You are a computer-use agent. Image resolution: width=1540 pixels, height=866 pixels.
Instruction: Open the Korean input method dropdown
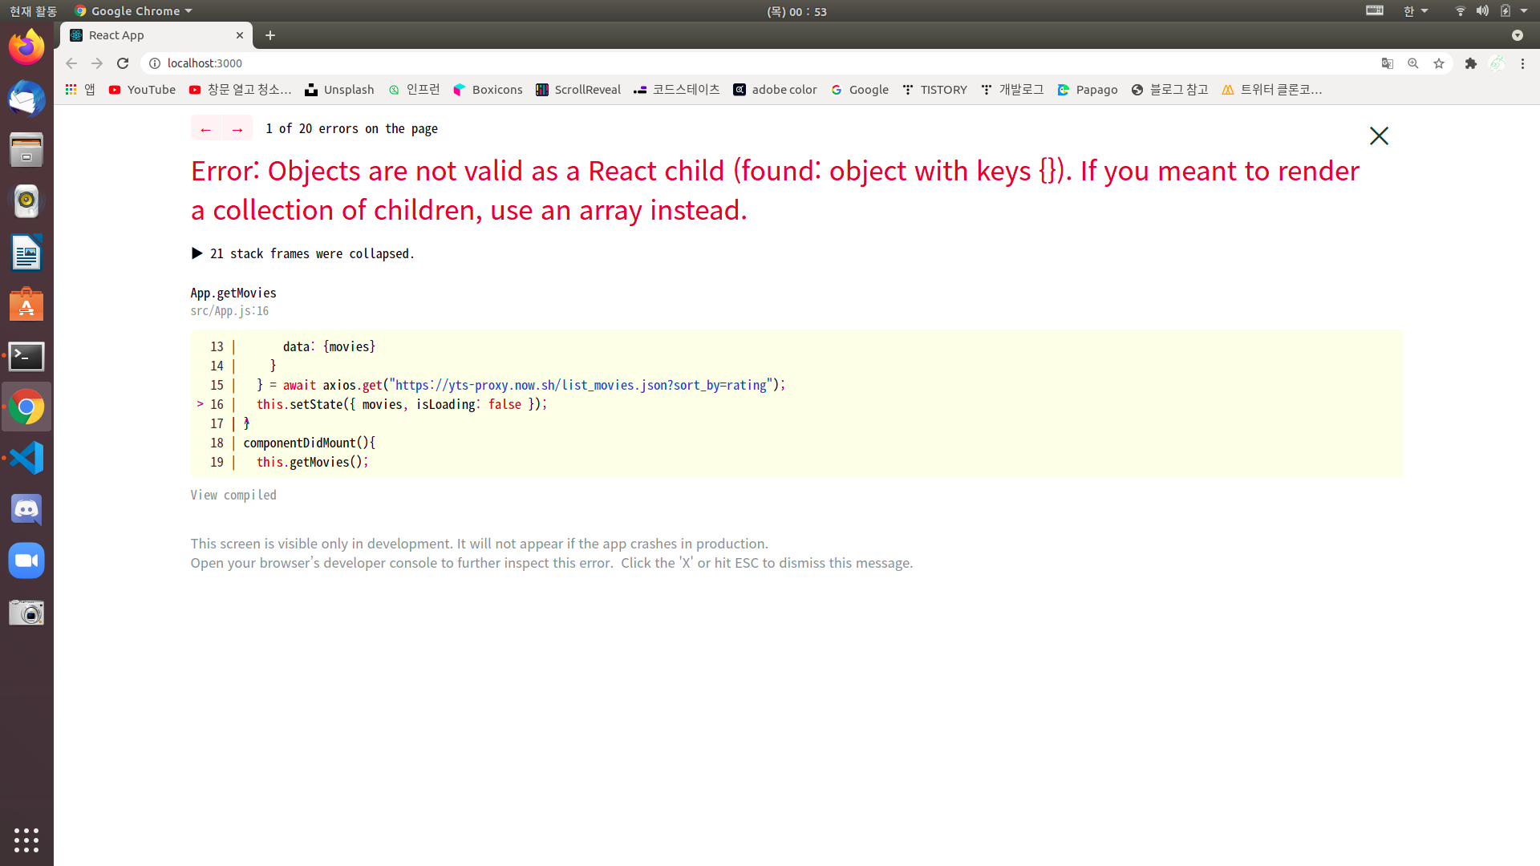pyautogui.click(x=1415, y=11)
